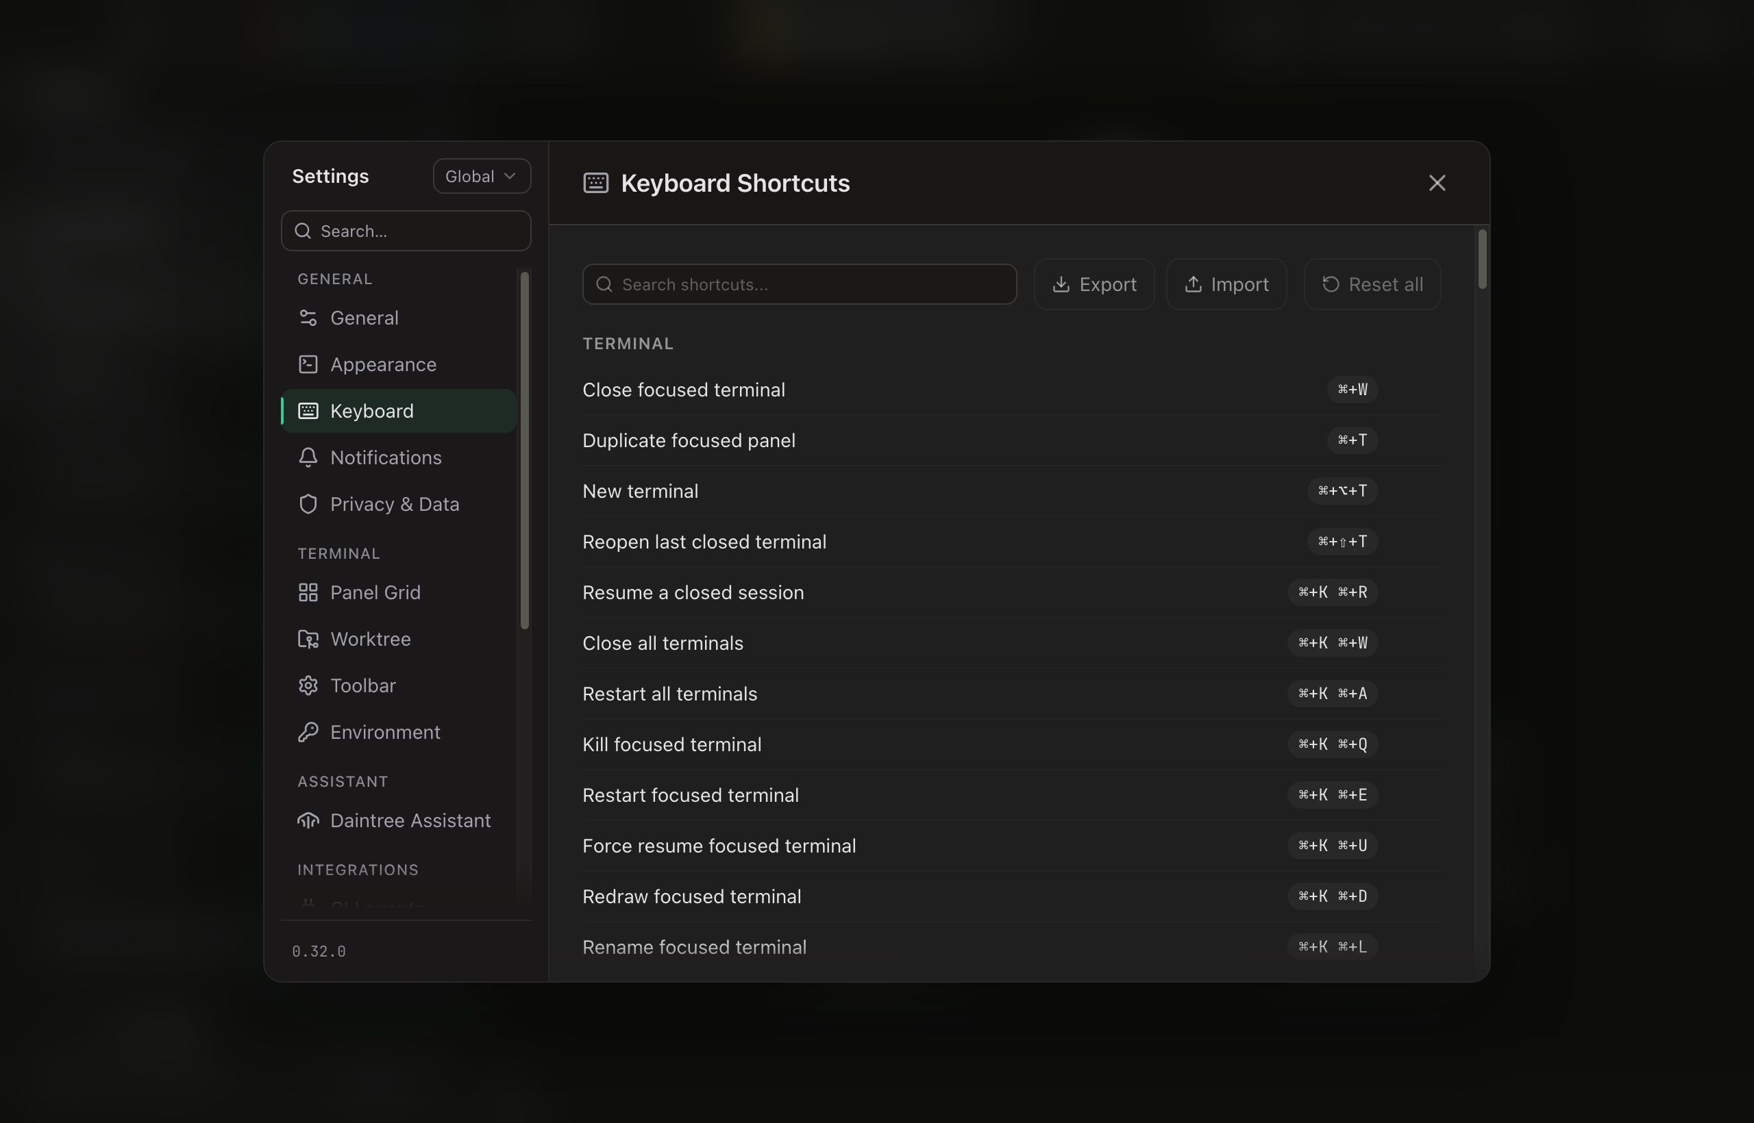Close the settings dialog

(x=1437, y=183)
